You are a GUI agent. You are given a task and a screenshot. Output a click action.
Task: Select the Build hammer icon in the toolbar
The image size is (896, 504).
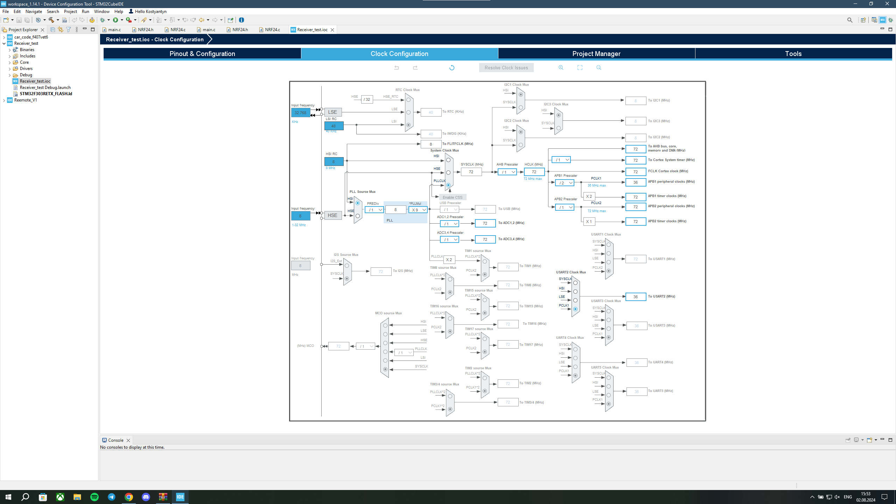click(x=51, y=20)
